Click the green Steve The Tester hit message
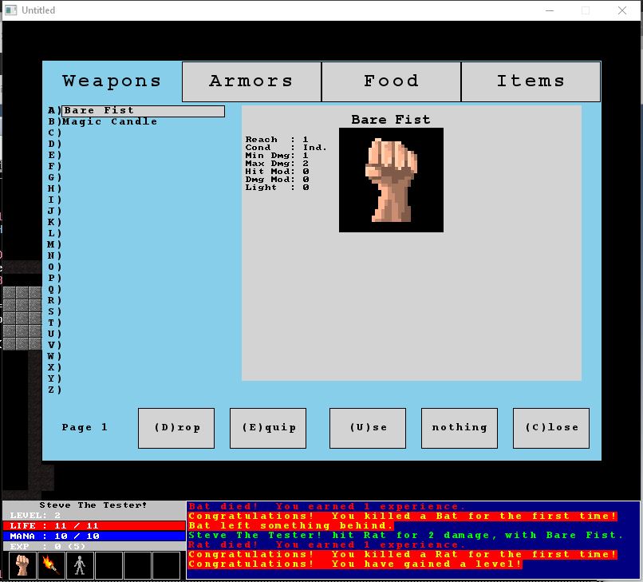Viewport: 643px width, 582px height. click(x=405, y=535)
